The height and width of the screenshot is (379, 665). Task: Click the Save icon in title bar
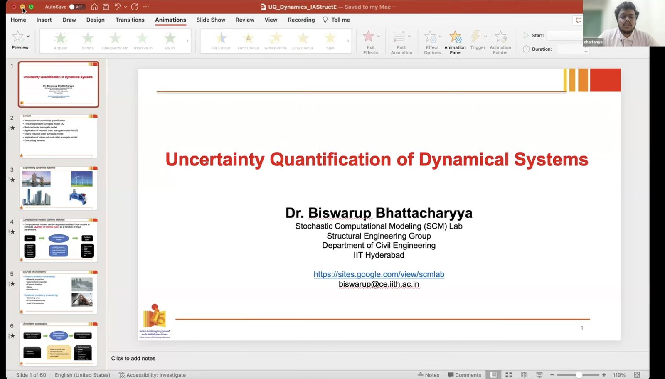coord(106,7)
